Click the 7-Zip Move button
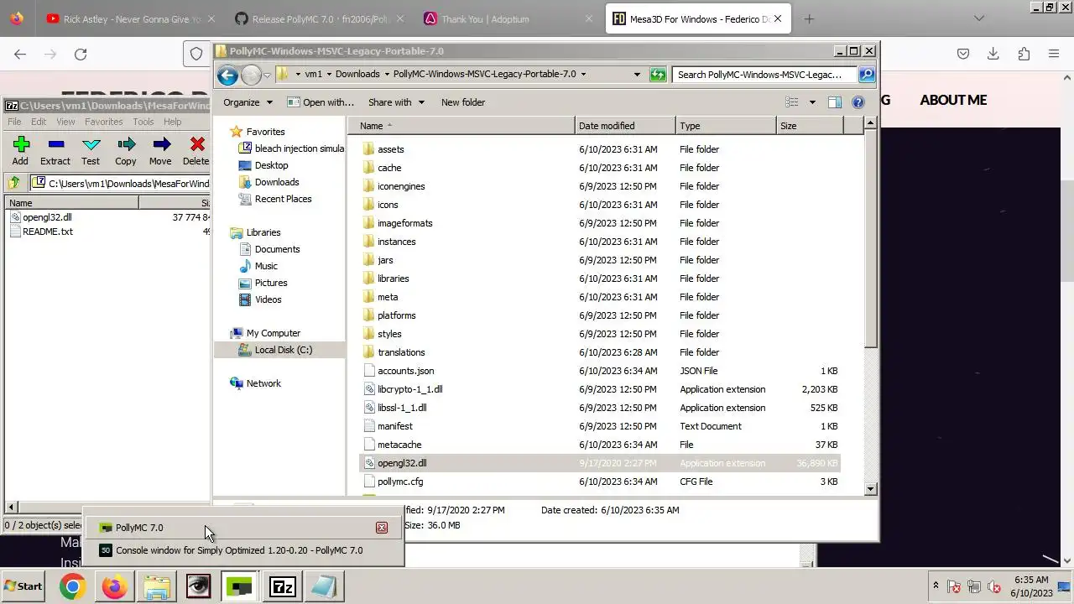This screenshot has height=604, width=1074. (160, 151)
